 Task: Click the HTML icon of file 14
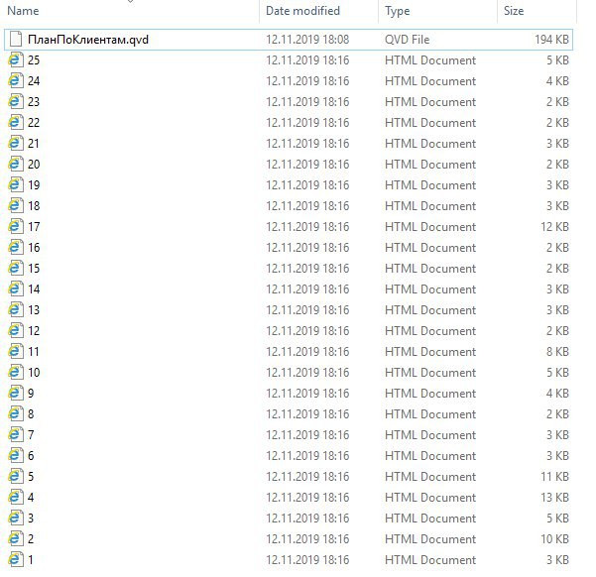(x=16, y=288)
